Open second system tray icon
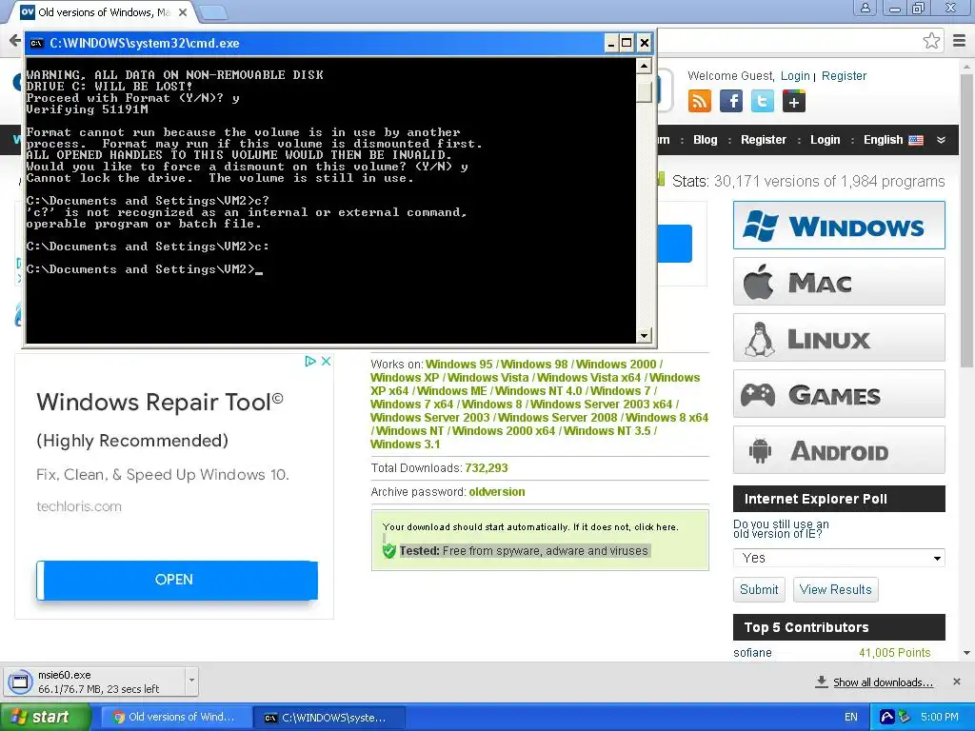 tap(905, 717)
